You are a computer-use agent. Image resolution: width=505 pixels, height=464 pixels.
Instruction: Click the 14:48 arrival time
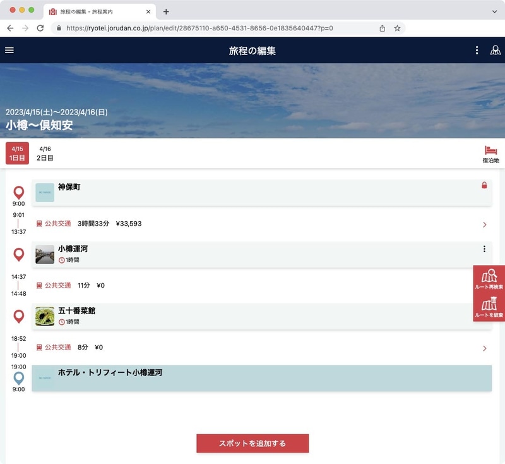coord(19,294)
